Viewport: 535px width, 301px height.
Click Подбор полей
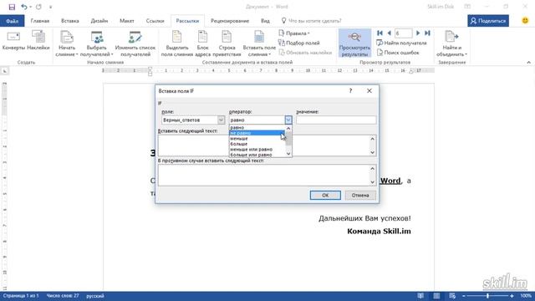click(x=299, y=43)
